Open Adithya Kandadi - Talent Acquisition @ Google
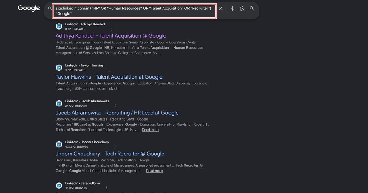 click(x=111, y=36)
